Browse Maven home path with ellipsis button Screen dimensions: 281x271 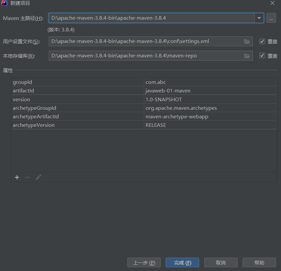(x=271, y=18)
